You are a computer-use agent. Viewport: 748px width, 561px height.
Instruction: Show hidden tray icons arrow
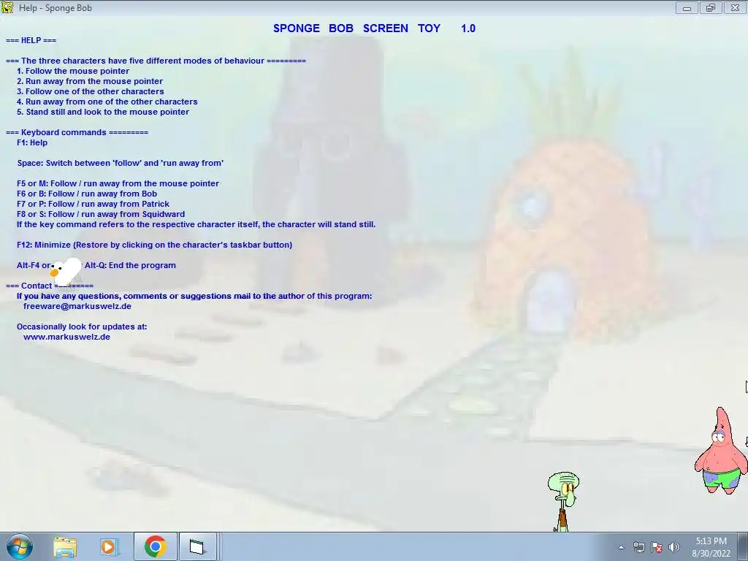pyautogui.click(x=621, y=547)
